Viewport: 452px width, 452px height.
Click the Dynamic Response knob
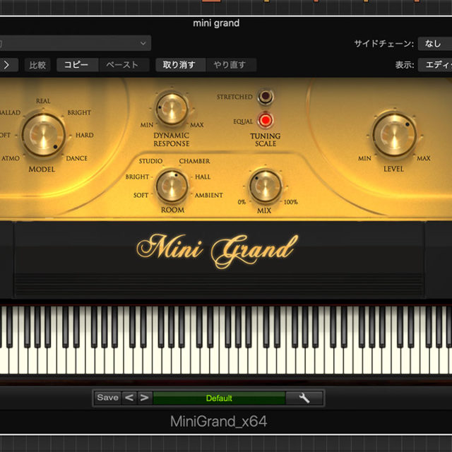pyautogui.click(x=172, y=109)
